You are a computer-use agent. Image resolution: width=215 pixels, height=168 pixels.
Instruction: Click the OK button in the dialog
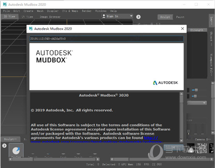point(173,148)
